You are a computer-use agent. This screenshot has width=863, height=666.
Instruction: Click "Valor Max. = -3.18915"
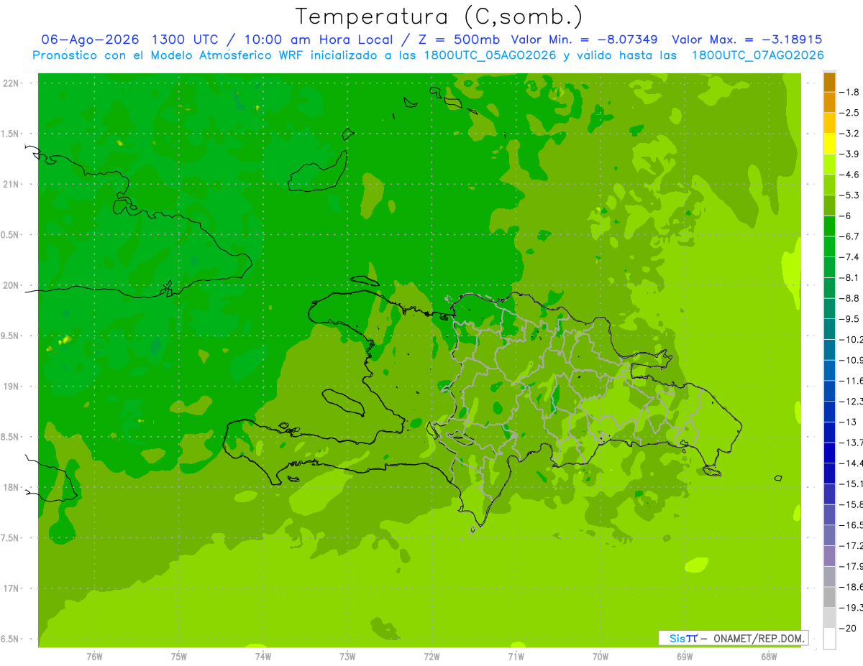pos(746,40)
